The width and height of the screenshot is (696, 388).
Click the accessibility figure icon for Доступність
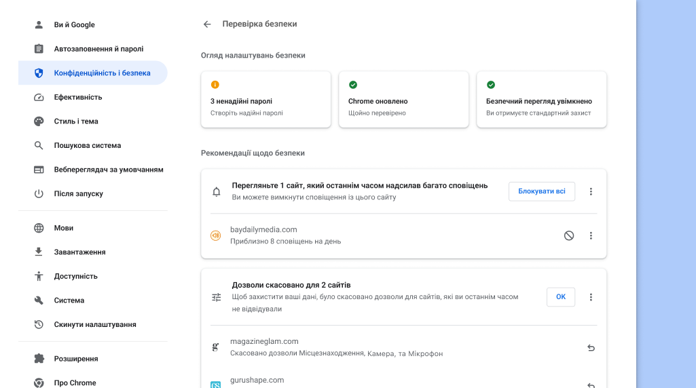point(39,276)
